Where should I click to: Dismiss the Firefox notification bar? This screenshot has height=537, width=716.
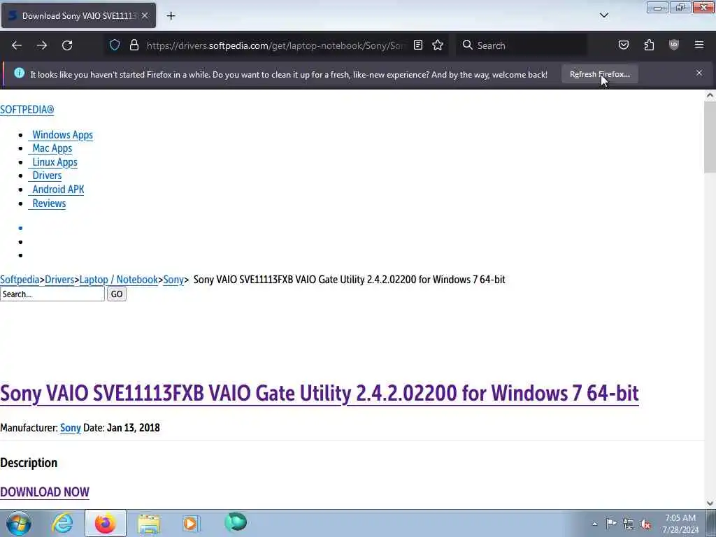tap(699, 73)
